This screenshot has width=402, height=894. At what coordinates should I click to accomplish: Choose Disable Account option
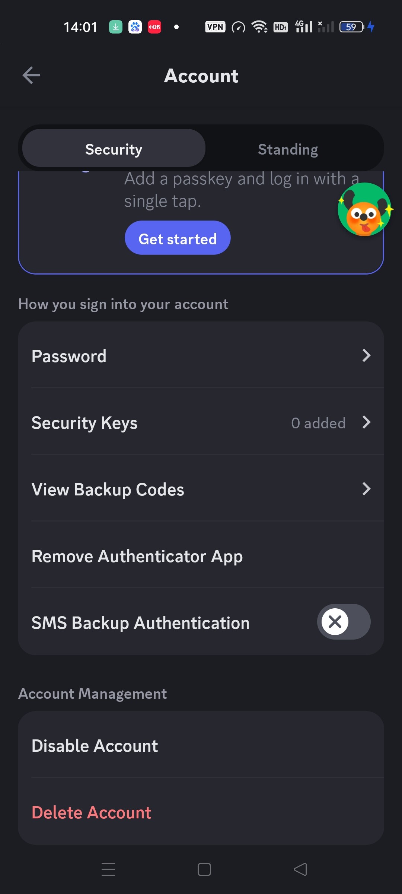[x=95, y=746]
